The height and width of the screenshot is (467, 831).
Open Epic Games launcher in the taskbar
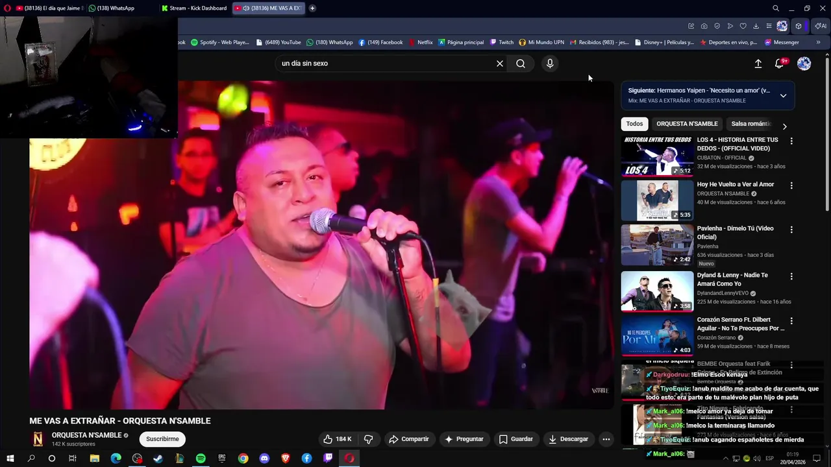click(x=221, y=458)
